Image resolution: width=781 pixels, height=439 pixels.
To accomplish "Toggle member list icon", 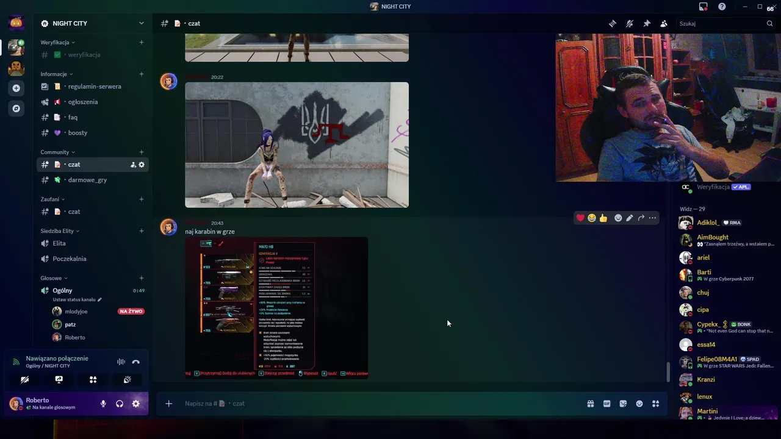I will click(x=664, y=23).
